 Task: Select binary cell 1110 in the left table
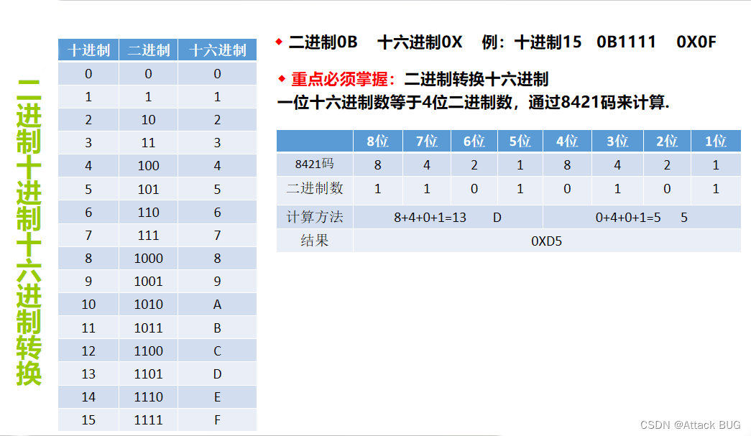click(149, 396)
